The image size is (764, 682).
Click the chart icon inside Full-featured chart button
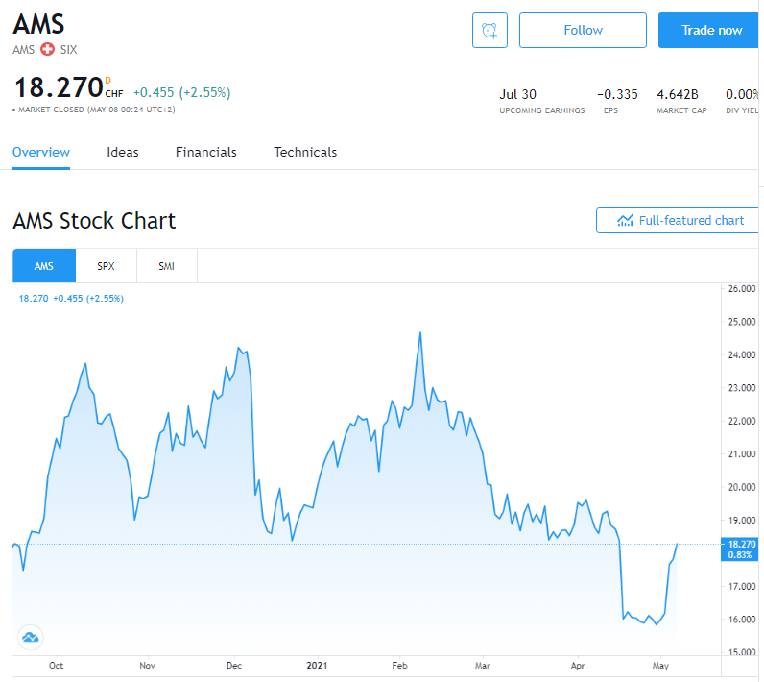click(x=625, y=220)
